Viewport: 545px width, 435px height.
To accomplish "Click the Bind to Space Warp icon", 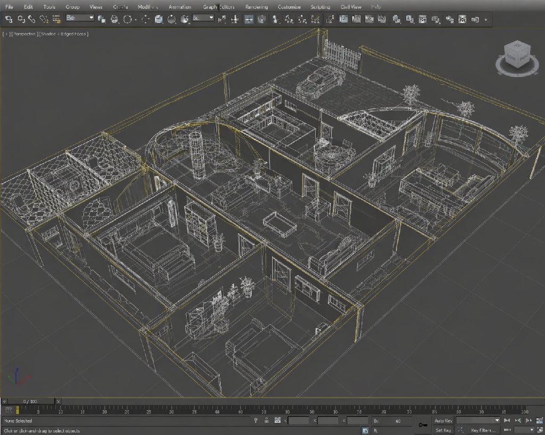I will 44,19.
